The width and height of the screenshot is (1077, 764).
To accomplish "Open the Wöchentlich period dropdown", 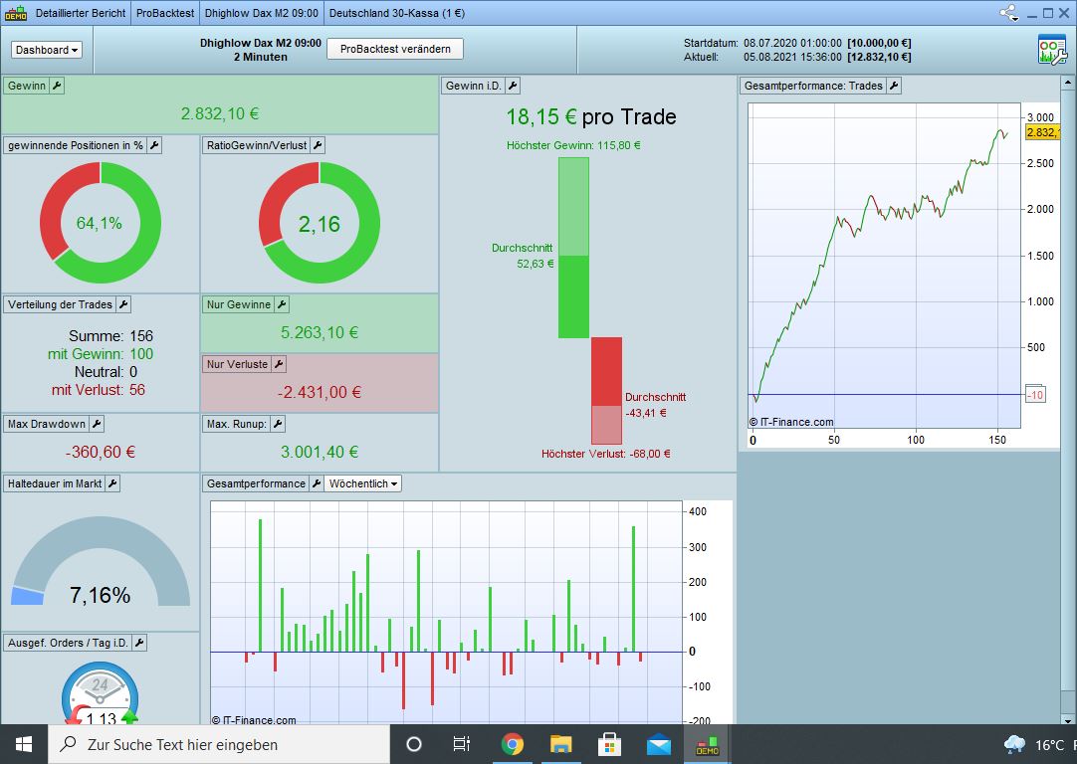I will click(x=362, y=483).
